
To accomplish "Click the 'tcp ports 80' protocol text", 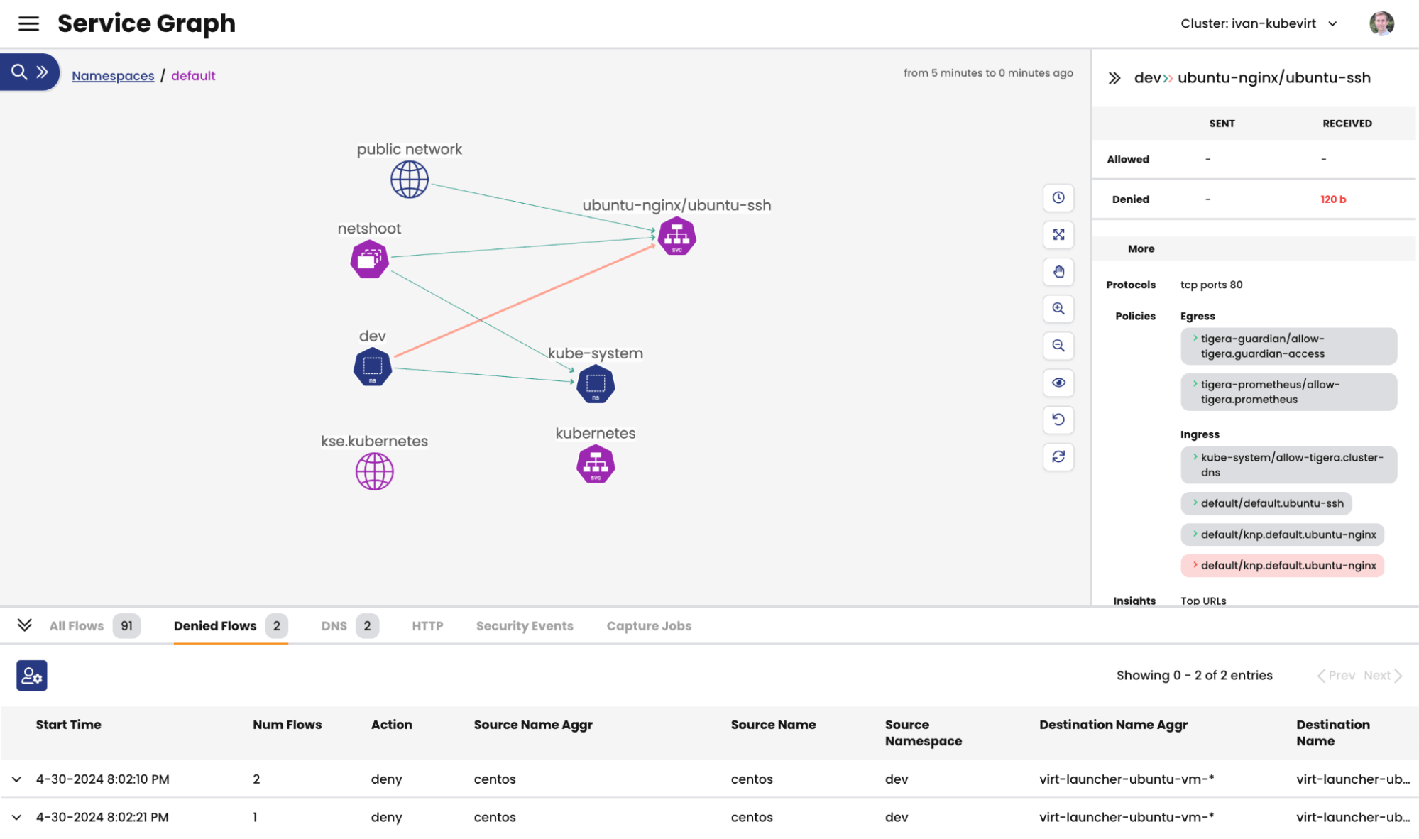I will point(1211,285).
